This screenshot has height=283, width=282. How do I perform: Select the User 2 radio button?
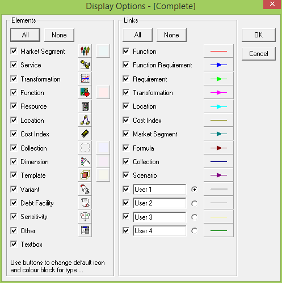[x=194, y=203]
